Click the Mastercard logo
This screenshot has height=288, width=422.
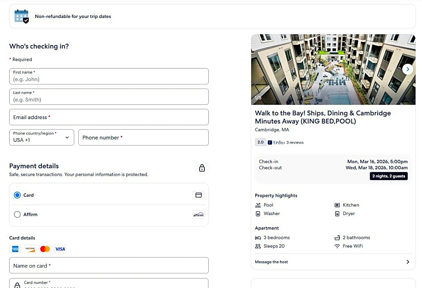[45, 249]
